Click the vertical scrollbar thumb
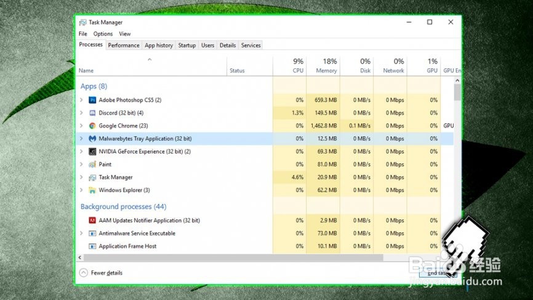The height and width of the screenshot is (300, 533). (457, 92)
